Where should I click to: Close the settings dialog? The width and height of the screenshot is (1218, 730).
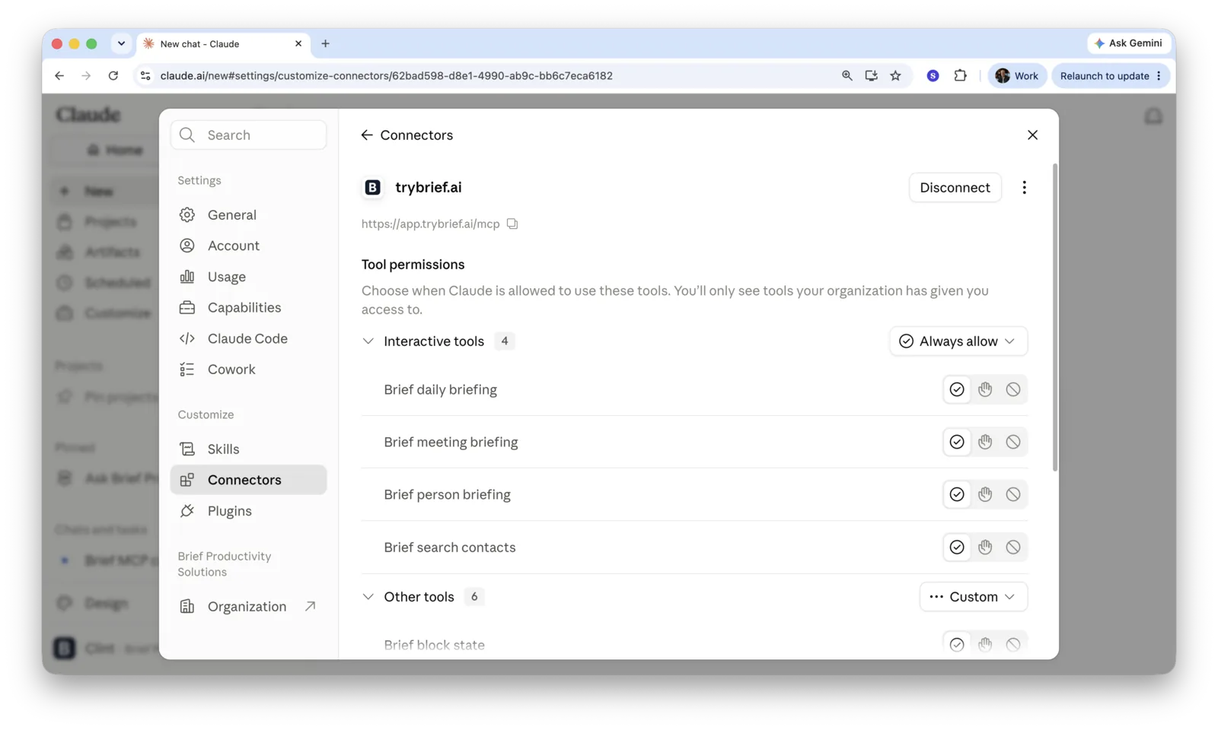(x=1032, y=135)
